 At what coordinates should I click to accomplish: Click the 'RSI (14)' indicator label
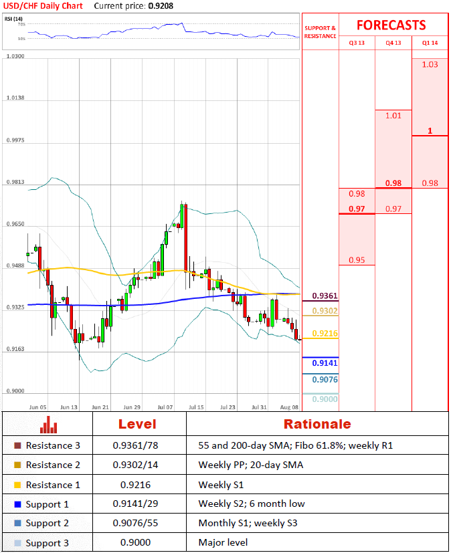(13, 19)
